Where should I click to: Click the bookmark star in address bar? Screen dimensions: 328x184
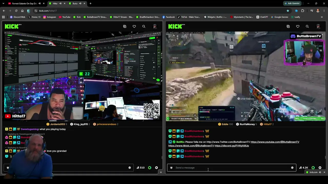[x=288, y=11]
